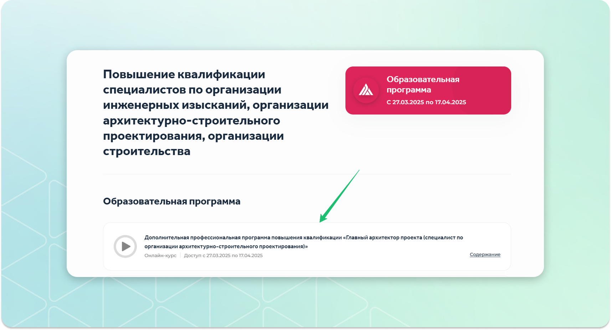Screen dimensions: 611x330
Task: Click the heading line инженерных изысканий, организации
Action: coord(216,105)
